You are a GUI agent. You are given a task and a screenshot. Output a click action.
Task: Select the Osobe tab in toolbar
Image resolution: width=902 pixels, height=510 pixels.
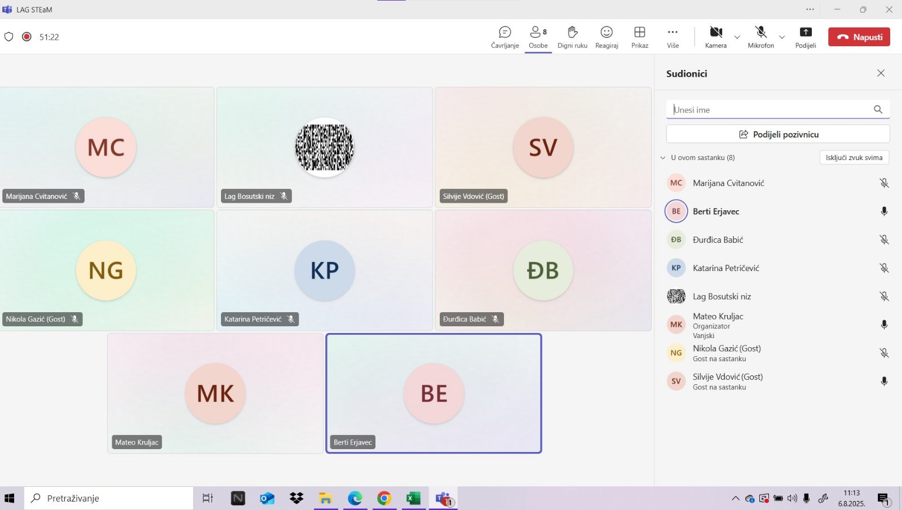tap(538, 37)
